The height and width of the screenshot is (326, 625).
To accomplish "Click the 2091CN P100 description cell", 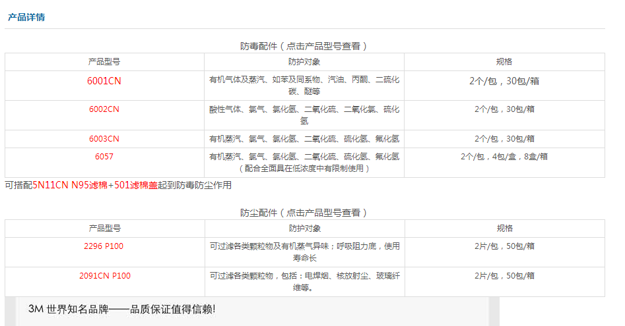I will [305, 282].
